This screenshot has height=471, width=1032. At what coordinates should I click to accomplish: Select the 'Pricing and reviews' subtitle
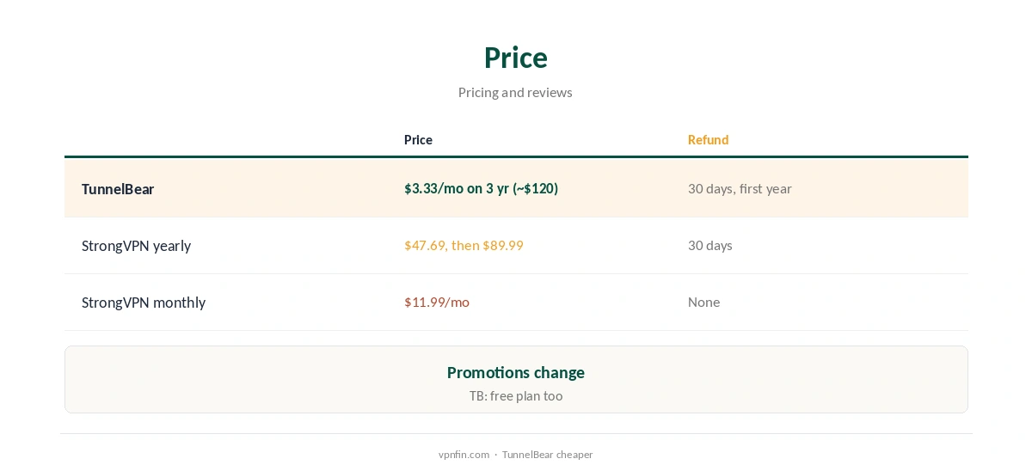pos(515,92)
